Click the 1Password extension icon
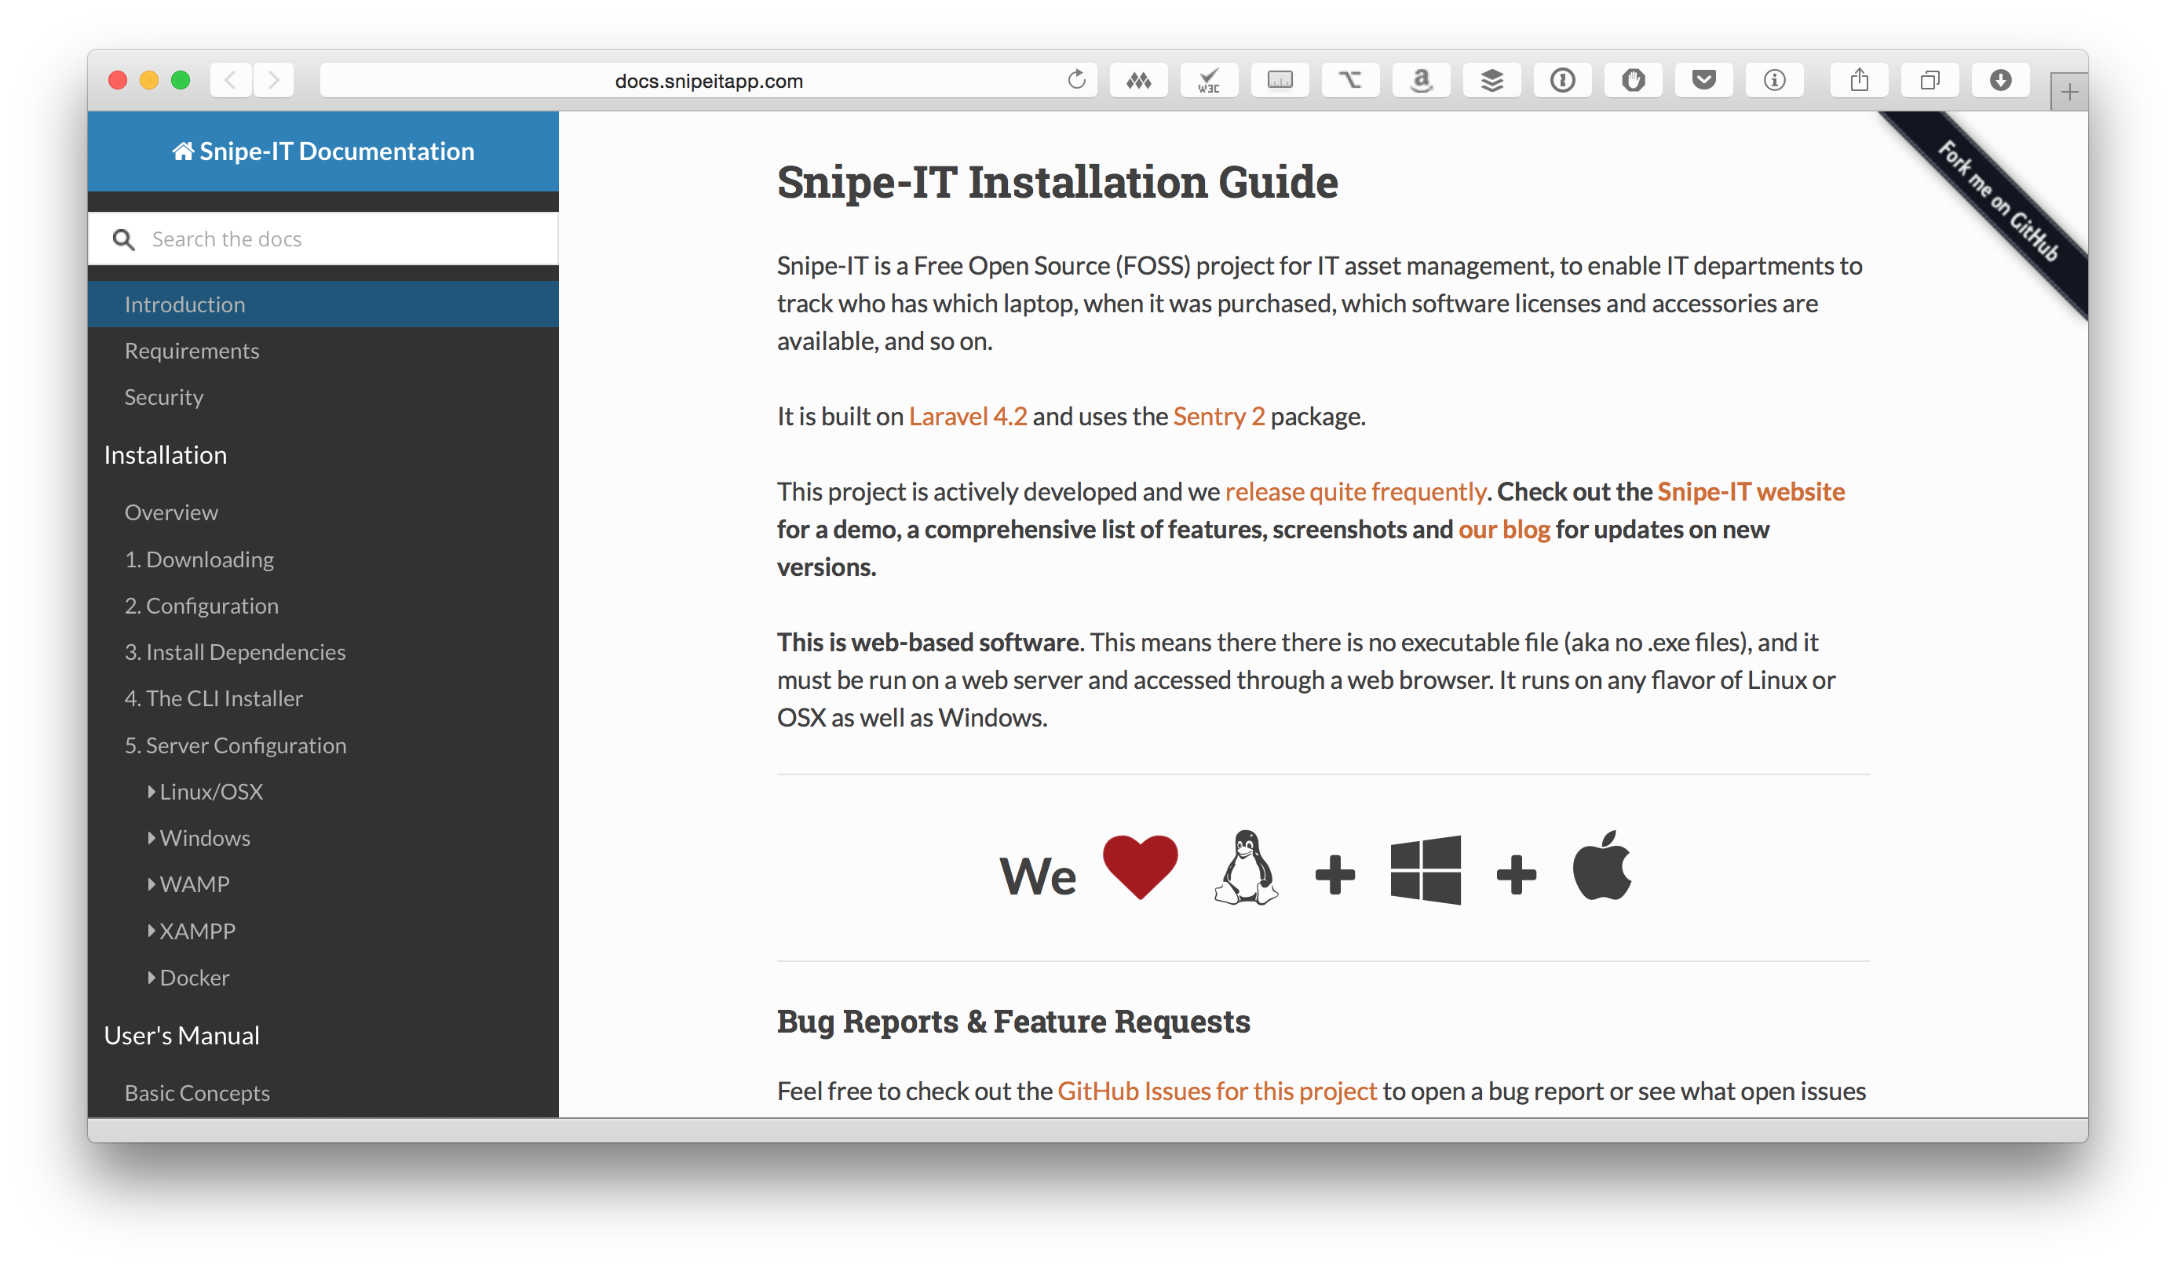 pos(1562,80)
